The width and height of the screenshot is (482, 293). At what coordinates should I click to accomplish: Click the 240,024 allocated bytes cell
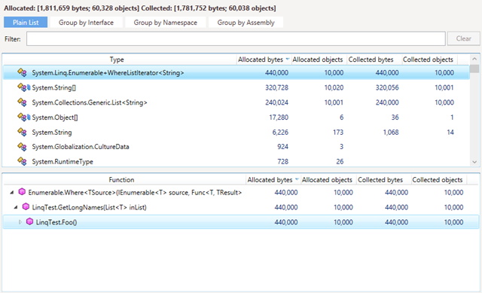tap(276, 102)
